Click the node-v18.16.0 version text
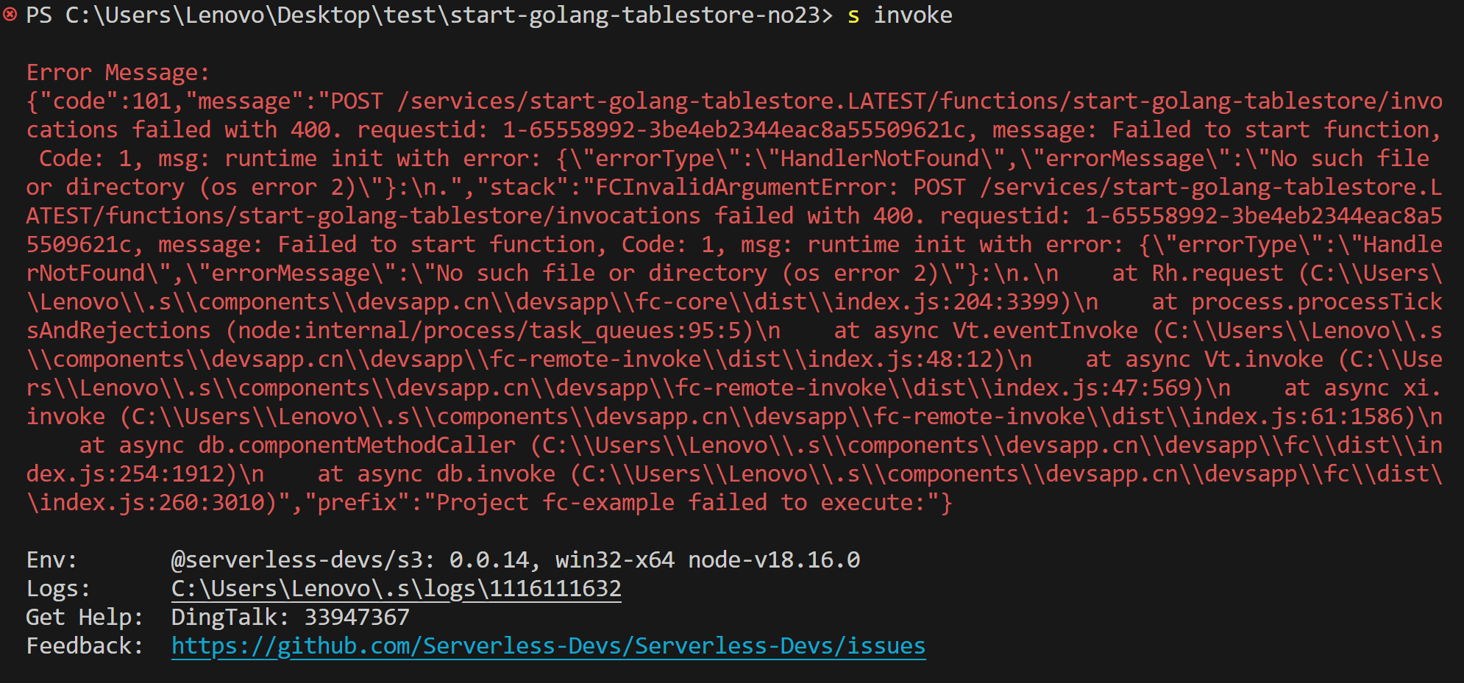 pyautogui.click(x=774, y=560)
